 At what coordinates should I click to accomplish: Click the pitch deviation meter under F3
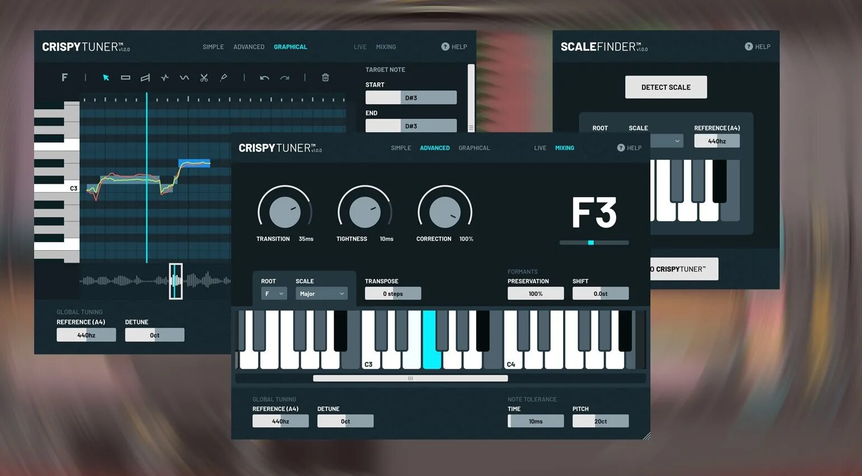coord(594,242)
